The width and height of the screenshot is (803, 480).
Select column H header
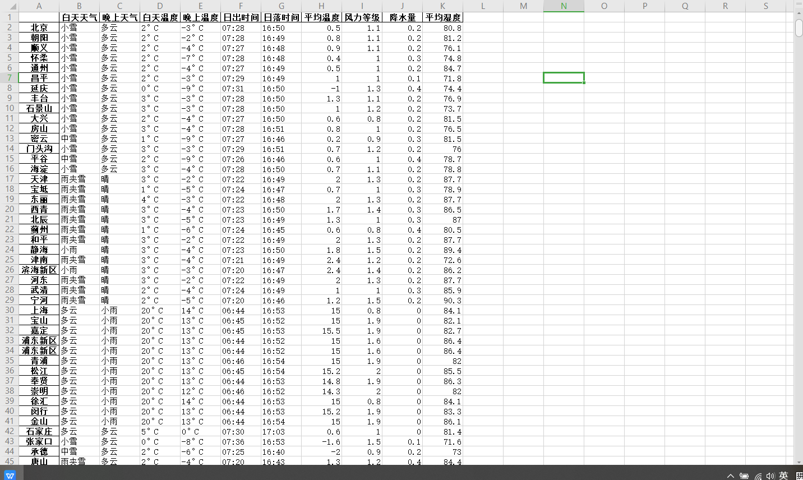[x=321, y=6]
